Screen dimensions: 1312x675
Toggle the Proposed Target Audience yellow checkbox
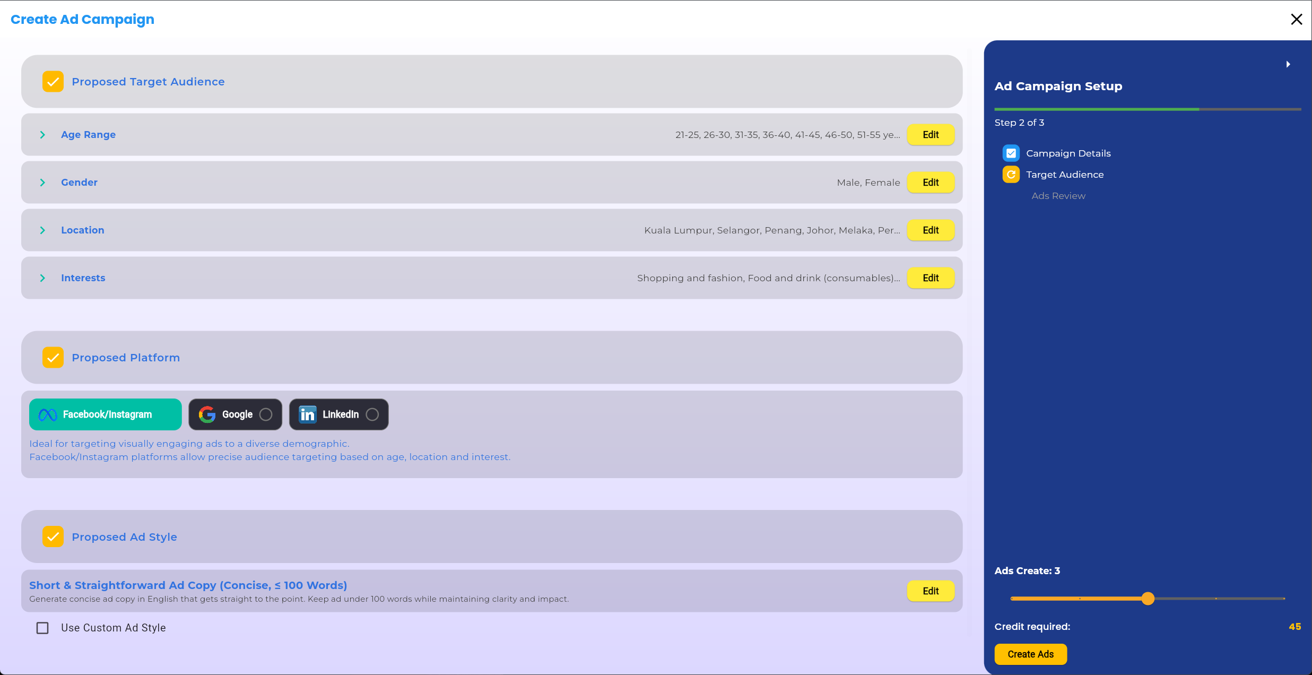[x=53, y=82]
